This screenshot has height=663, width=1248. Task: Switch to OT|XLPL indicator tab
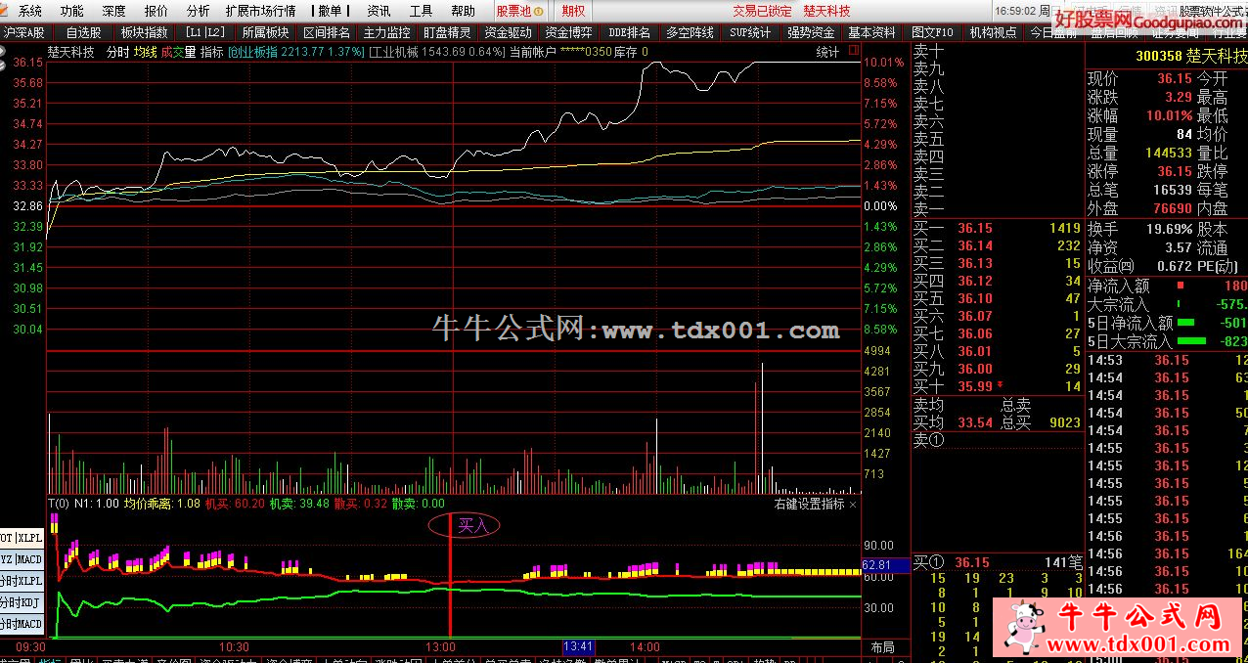22,537
